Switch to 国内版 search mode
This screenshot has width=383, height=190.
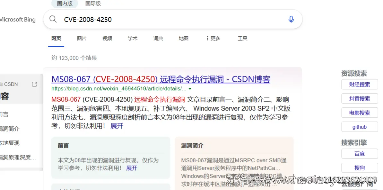point(65,4)
